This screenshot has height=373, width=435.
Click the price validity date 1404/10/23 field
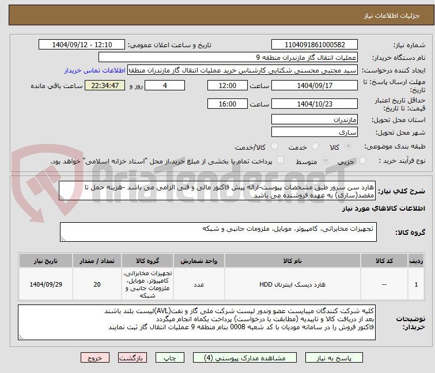(315, 104)
